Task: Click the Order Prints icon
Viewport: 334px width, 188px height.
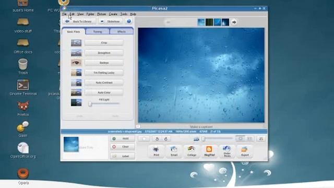Action: tap(227, 151)
